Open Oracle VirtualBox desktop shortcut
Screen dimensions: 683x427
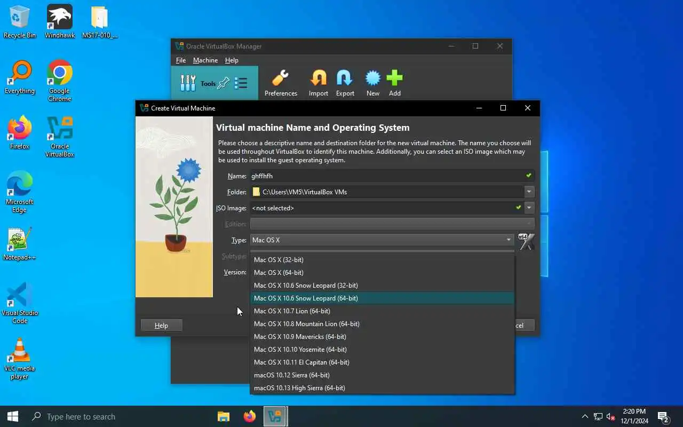60,137
